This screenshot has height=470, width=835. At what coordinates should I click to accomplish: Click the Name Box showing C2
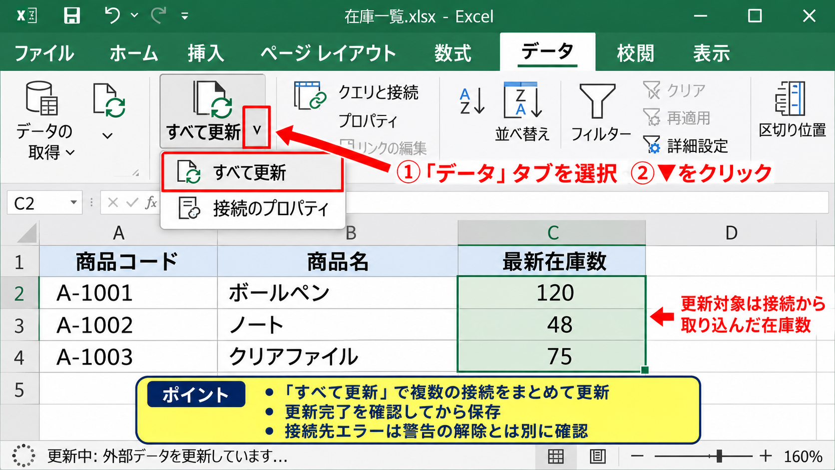tap(44, 203)
